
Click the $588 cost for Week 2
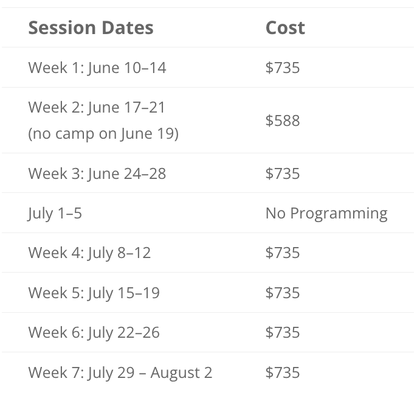283,120
